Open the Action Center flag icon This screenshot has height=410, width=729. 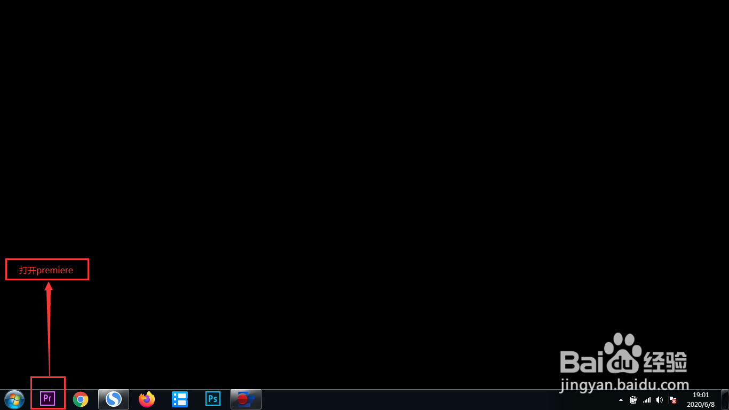pyautogui.click(x=672, y=400)
